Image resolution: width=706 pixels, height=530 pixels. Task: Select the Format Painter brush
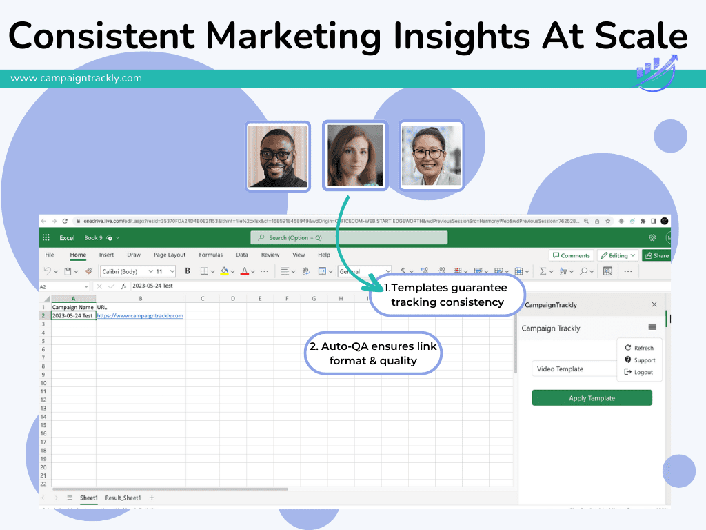click(x=89, y=271)
